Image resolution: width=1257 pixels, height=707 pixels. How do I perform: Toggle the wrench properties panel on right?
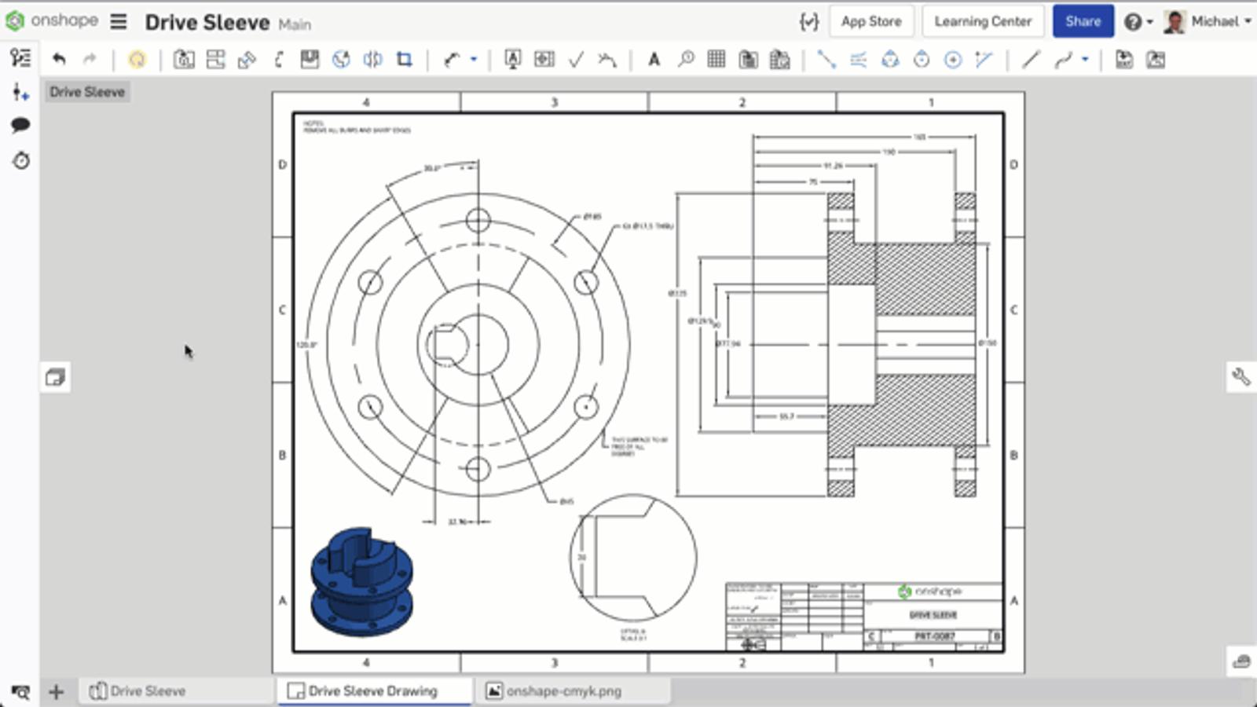[x=1241, y=377]
